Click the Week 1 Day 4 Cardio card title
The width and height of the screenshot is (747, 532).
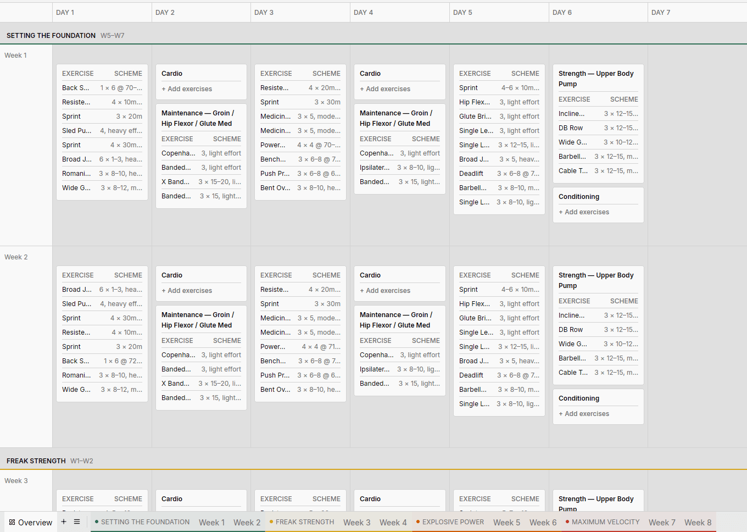point(370,74)
